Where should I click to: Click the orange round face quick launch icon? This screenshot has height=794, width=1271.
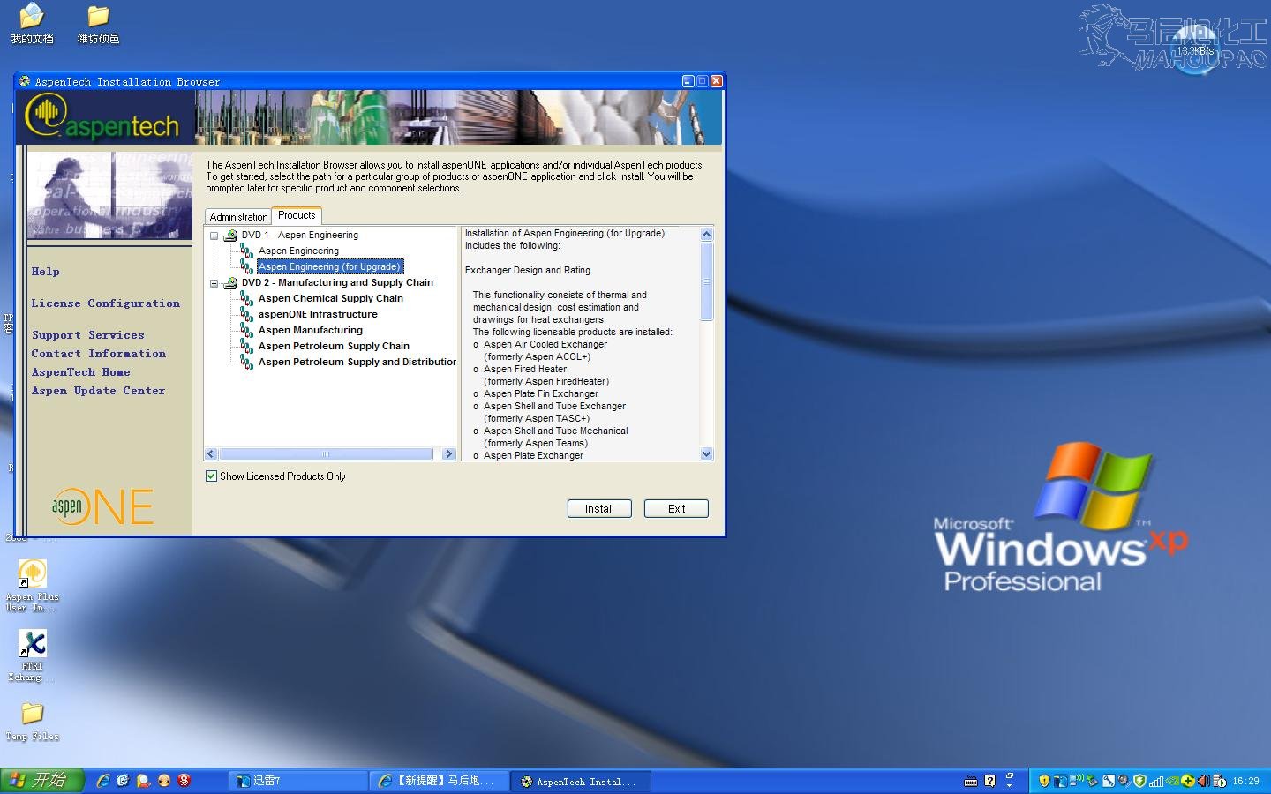[163, 781]
